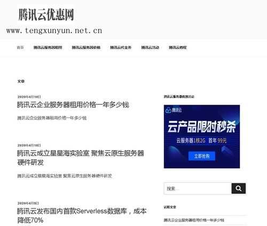Click the 立即抢购 button in banner
Image resolution: width=267 pixels, height=226 pixels.
(202, 156)
